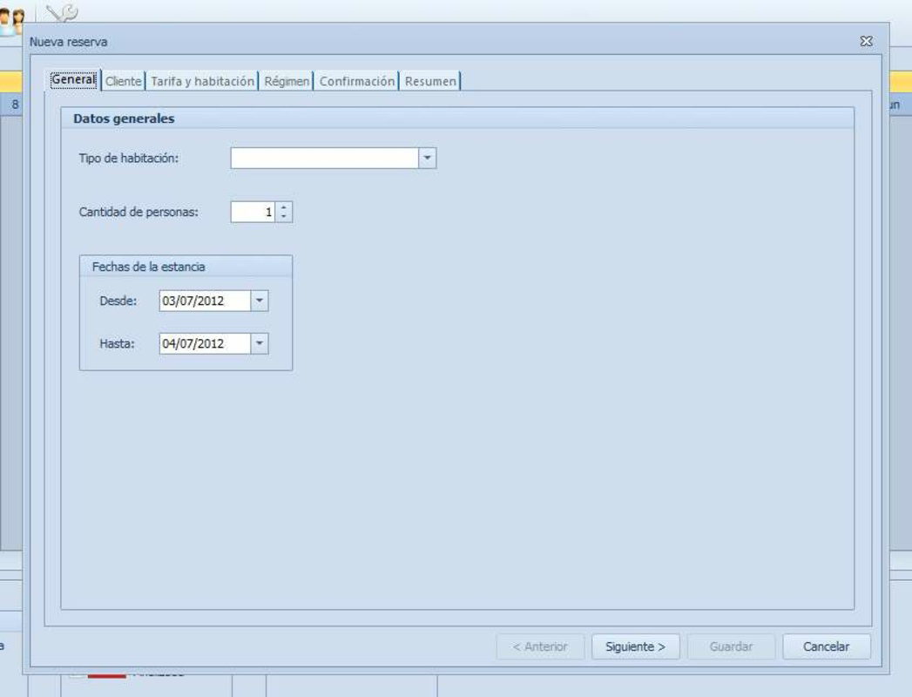Expand the Tipo de habitación dropdown arrow
The height and width of the screenshot is (697, 912).
[427, 158]
